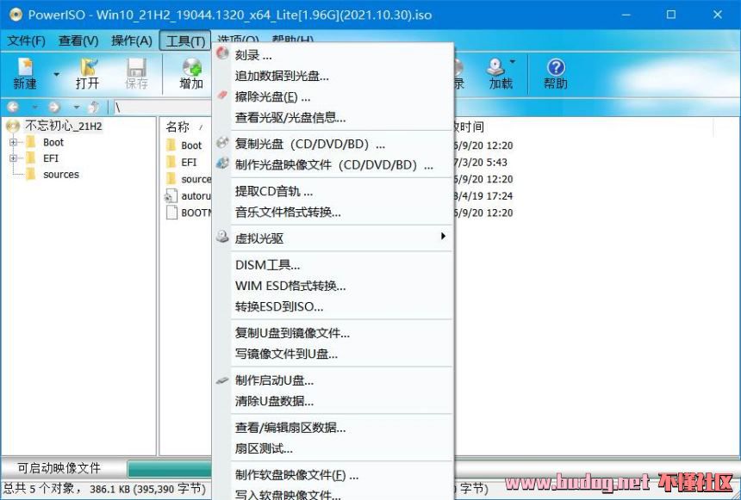
Task: Select the sources folder tree item
Action: [61, 174]
